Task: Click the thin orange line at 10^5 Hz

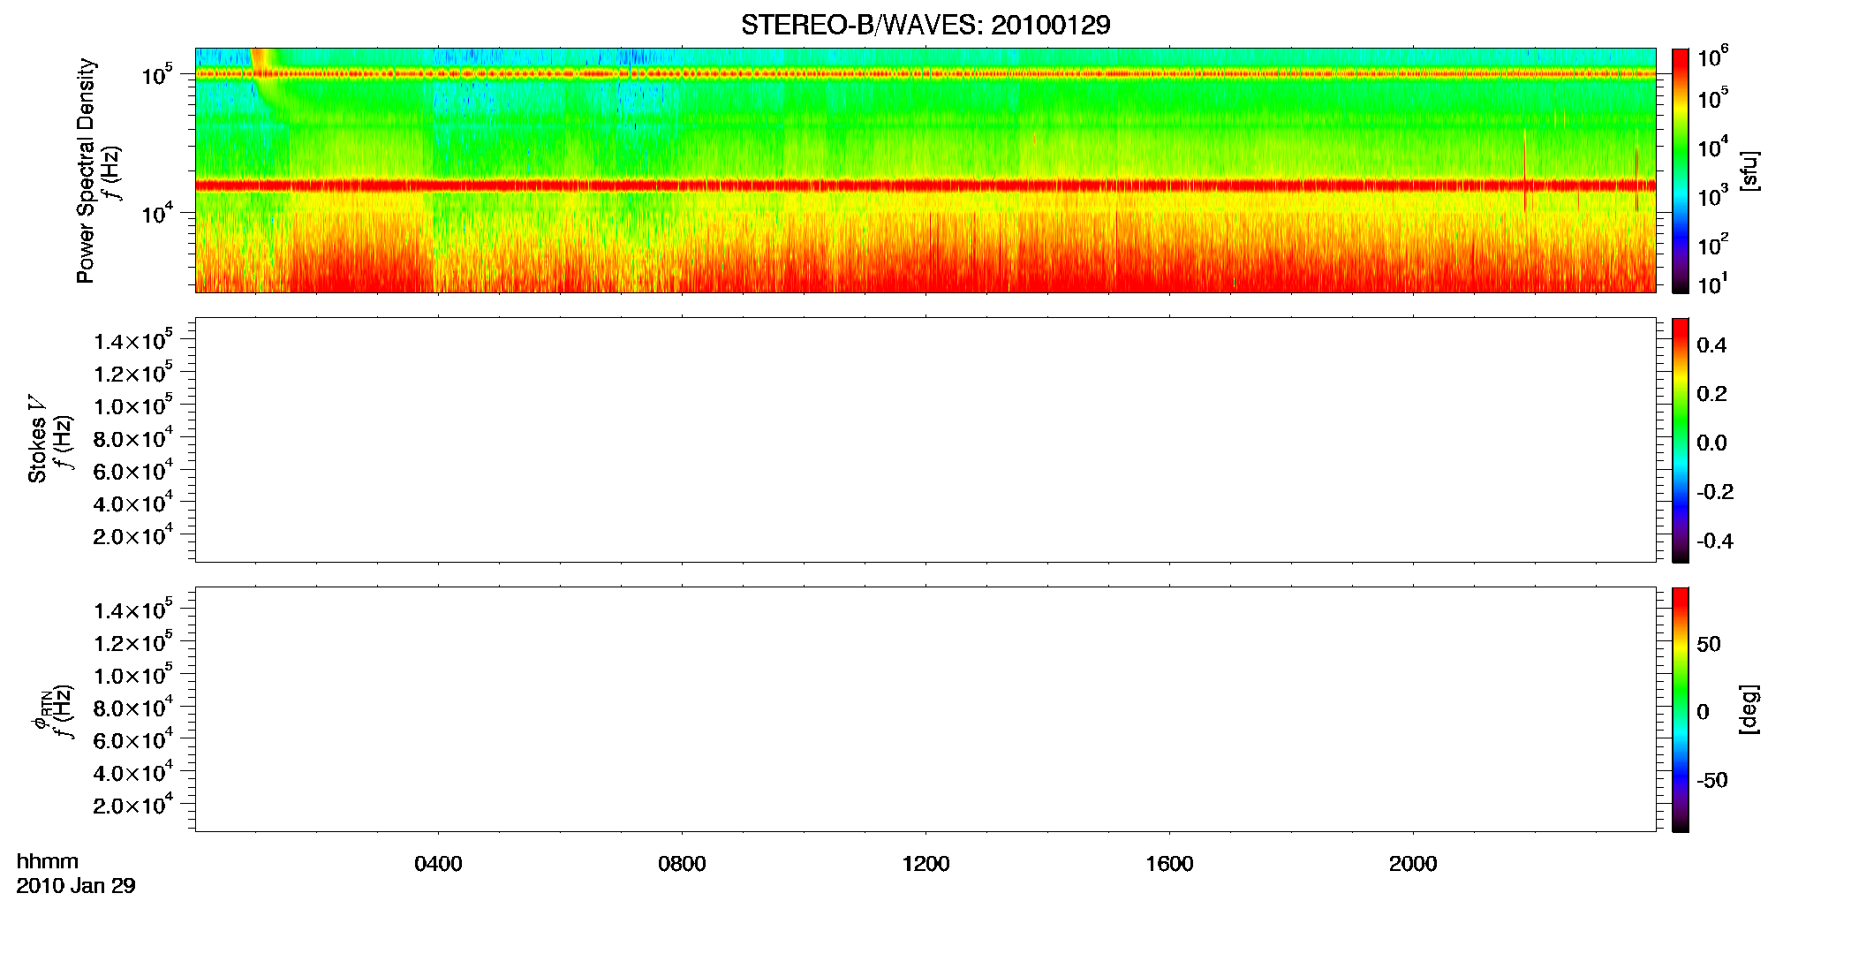Action: coord(925,74)
